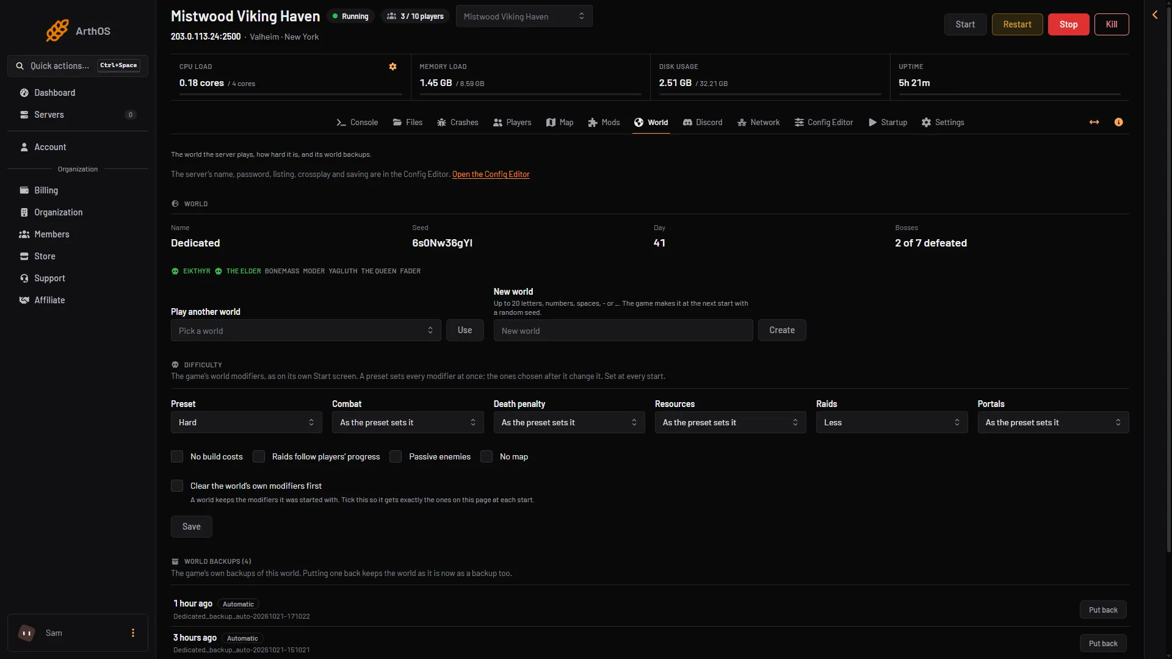Switch to the Console tab
Viewport: 1172px width, 659px height.
point(357,122)
